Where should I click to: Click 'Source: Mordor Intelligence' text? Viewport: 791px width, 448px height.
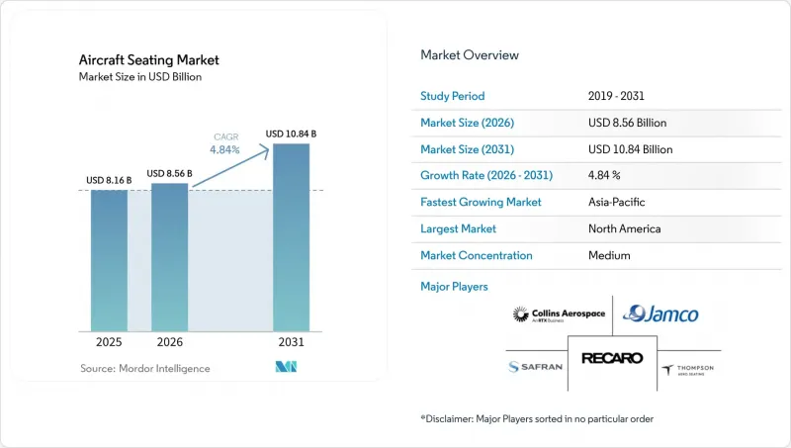tap(144, 368)
